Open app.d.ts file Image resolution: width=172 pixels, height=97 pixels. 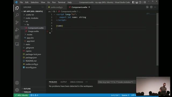click(33, 38)
